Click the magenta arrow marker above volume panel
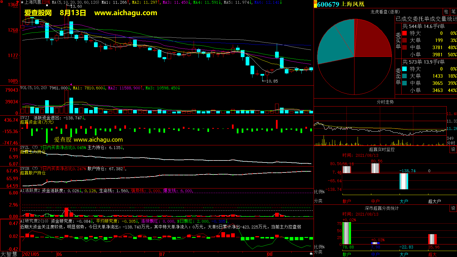Screen dimensions: 457x257 point(71,85)
